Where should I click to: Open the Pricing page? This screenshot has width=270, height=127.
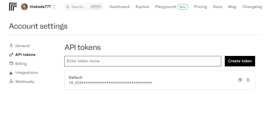coord(201,7)
